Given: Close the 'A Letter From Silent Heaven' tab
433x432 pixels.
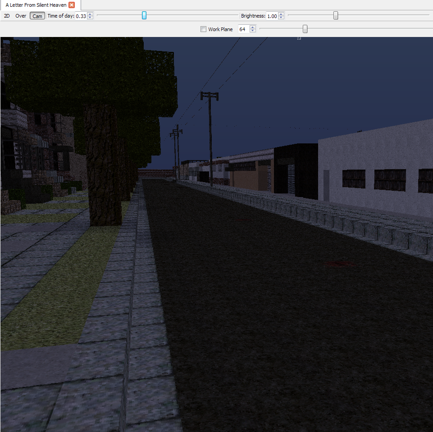Looking at the screenshot, I should (72, 5).
